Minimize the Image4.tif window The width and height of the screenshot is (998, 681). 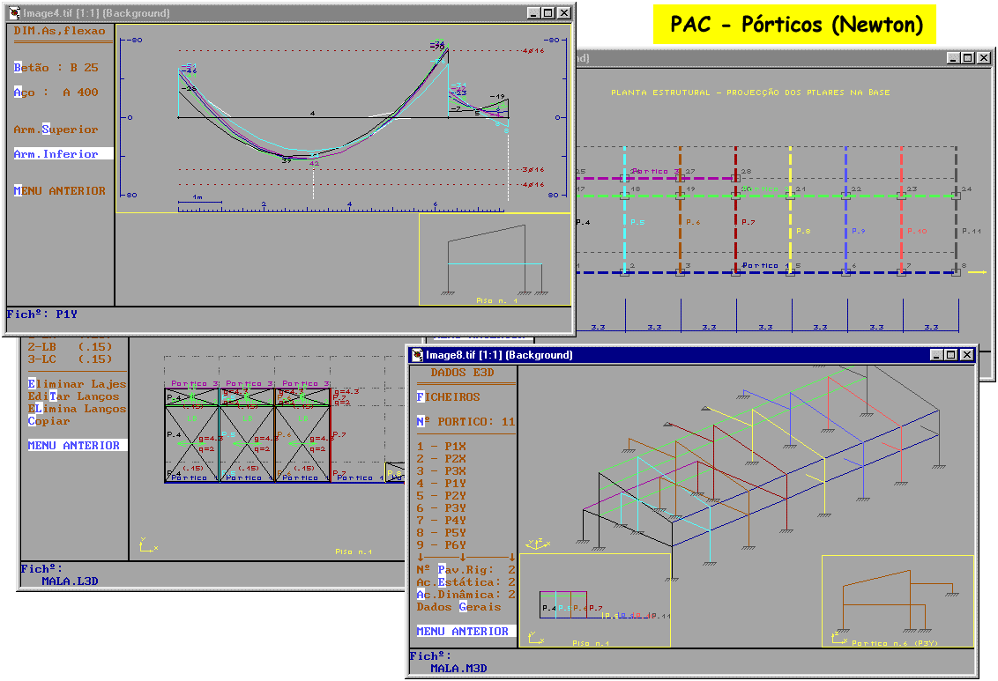click(x=533, y=13)
